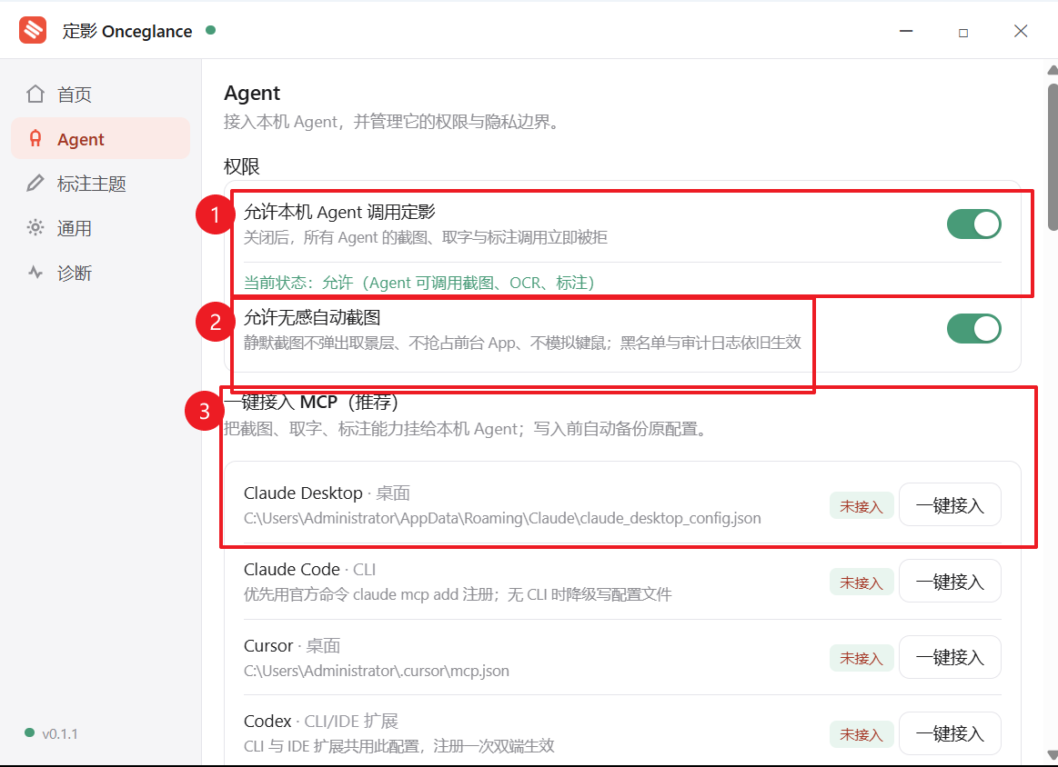Click the pencil icon beside 标注主题

[x=35, y=184]
